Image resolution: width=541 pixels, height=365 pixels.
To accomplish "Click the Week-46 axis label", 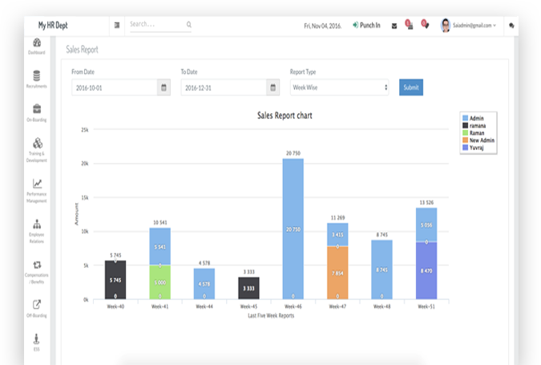I will [x=293, y=306].
